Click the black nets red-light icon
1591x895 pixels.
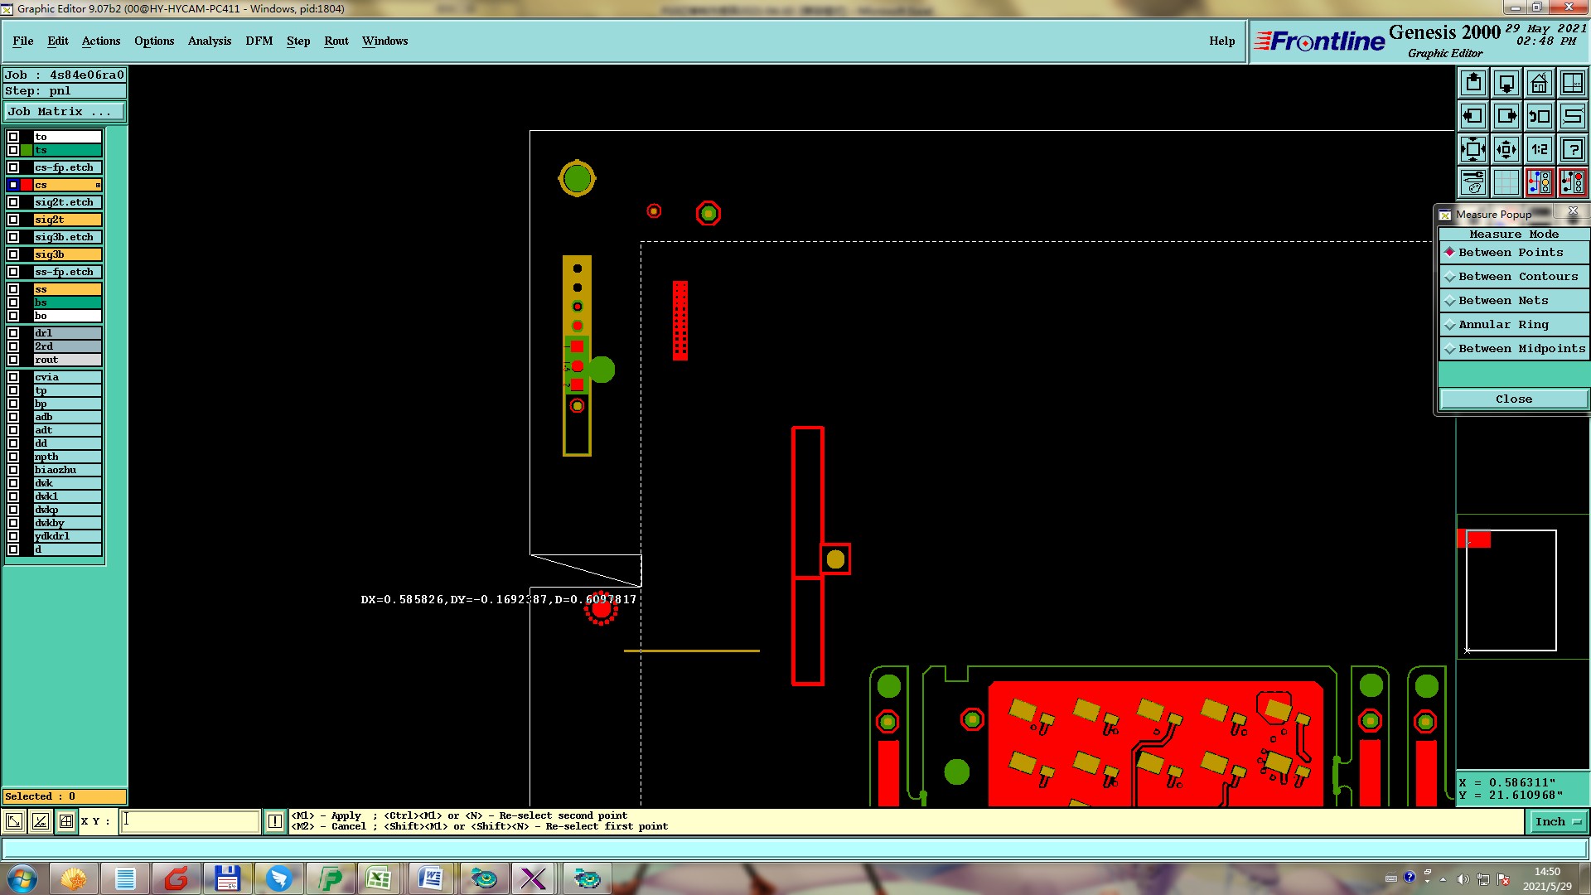coord(1573,182)
